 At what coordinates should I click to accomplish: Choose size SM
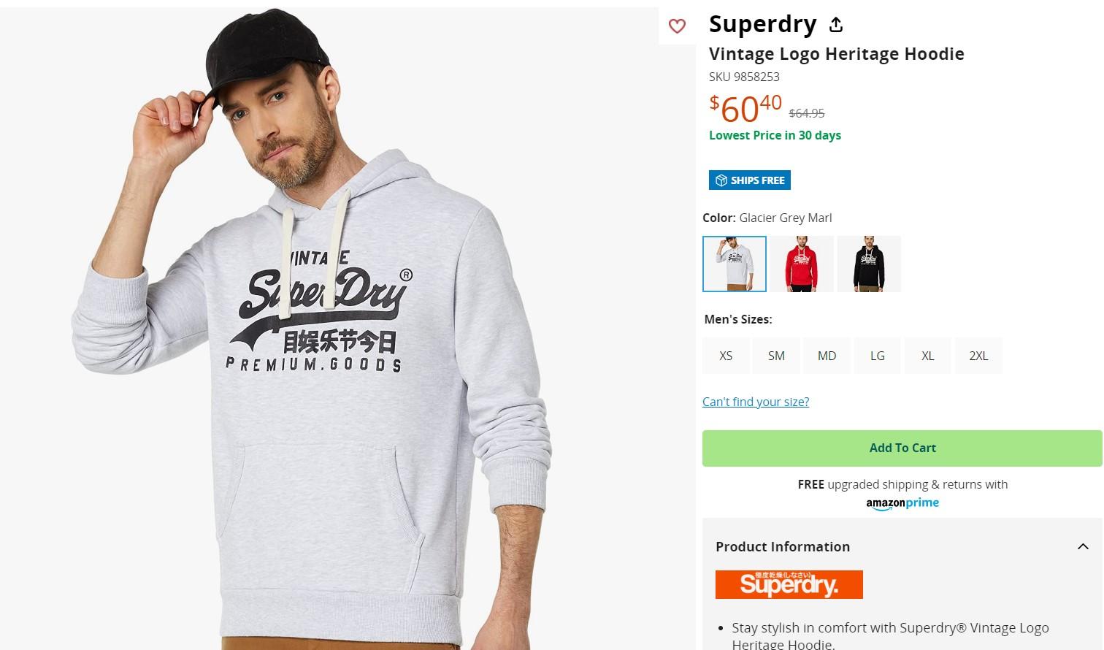[776, 356]
